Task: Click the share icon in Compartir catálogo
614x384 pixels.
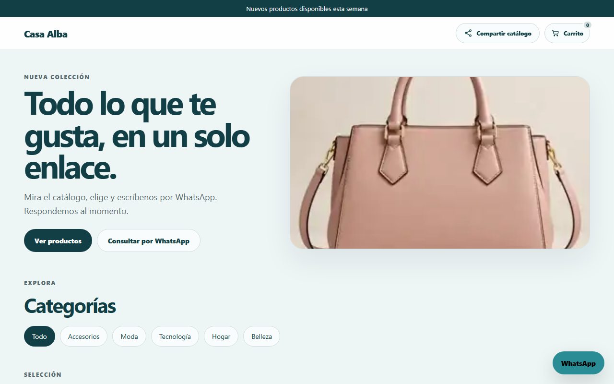Action: (468, 34)
